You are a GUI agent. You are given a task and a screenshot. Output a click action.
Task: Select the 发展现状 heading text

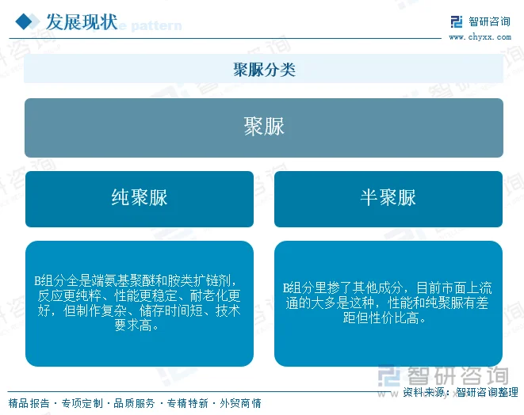click(x=82, y=22)
